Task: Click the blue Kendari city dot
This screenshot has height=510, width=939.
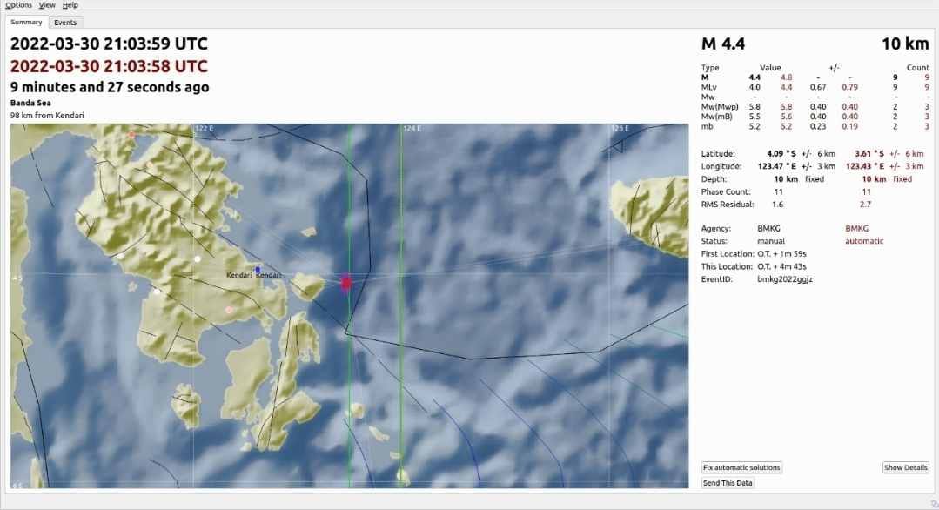Action: click(258, 269)
